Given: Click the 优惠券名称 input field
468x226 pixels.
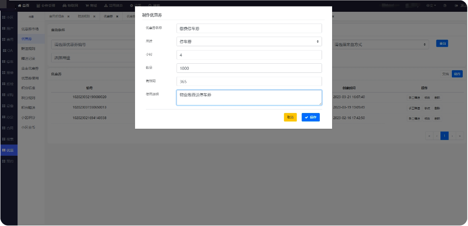Looking at the screenshot, I should click(249, 28).
